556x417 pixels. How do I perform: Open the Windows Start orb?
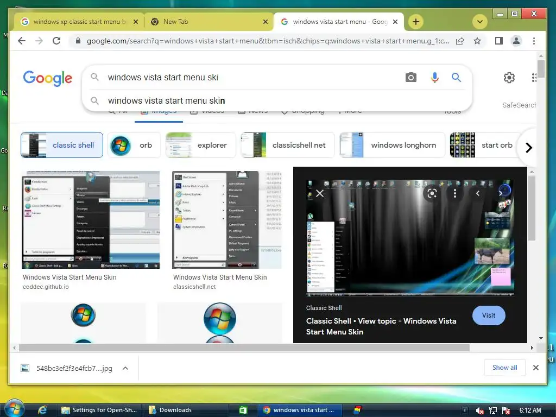(15, 408)
